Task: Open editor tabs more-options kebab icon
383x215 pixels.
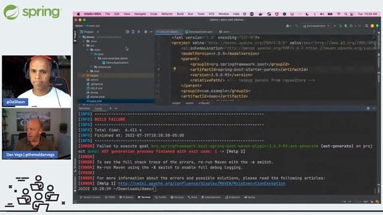Action: 374,32
